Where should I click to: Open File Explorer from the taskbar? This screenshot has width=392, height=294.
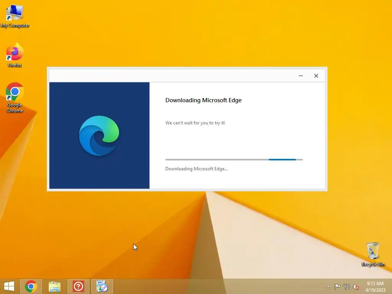54,286
